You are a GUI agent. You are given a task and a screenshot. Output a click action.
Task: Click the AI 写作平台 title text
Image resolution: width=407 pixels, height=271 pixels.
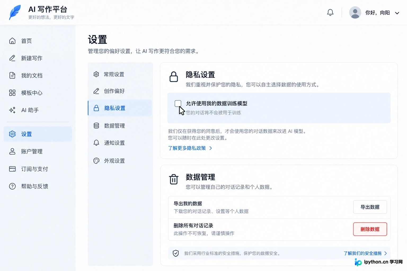point(48,9)
